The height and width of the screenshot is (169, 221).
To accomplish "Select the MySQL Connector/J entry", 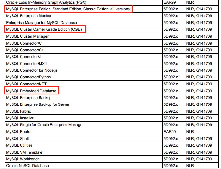I will click(23, 57).
